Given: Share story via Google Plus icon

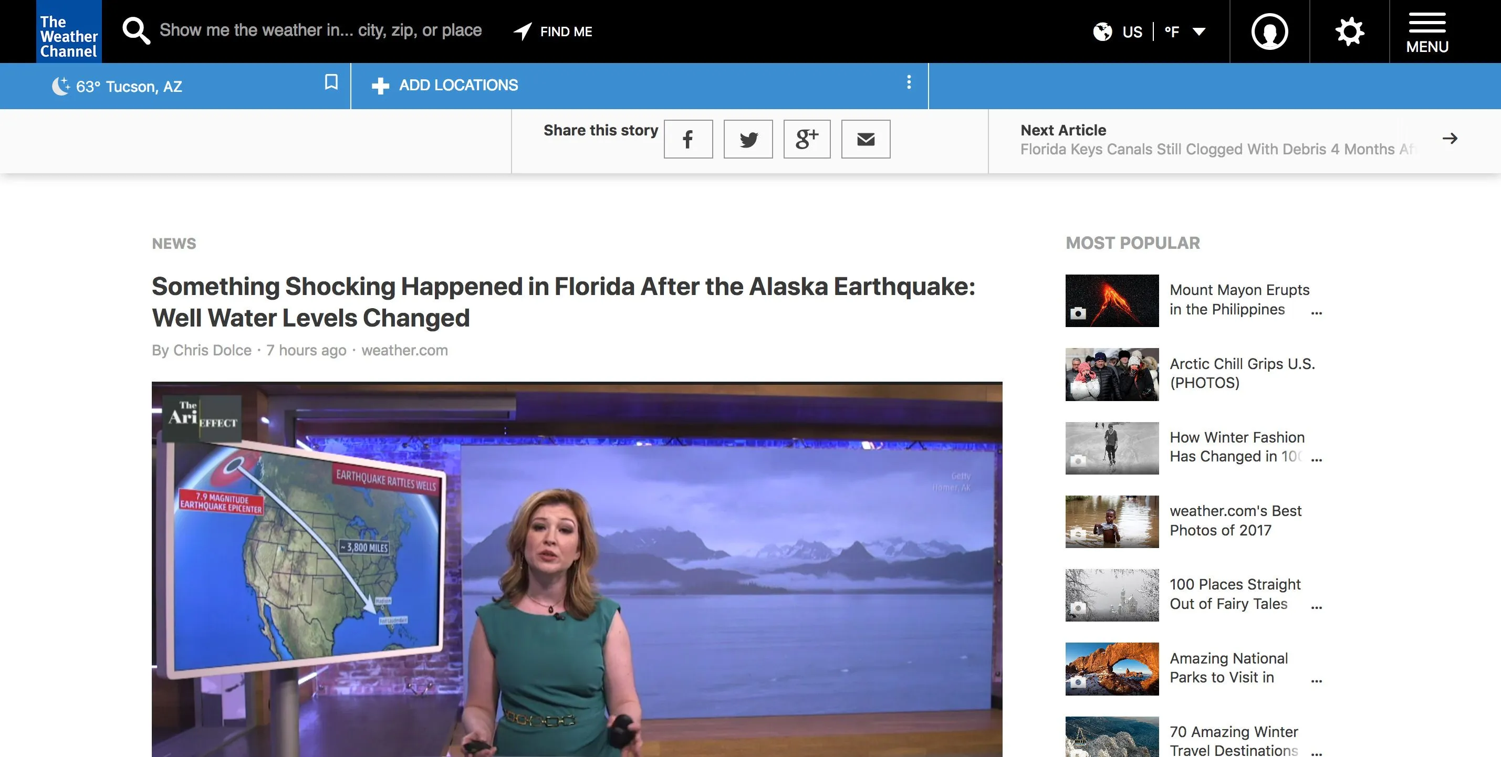Looking at the screenshot, I should tap(807, 139).
